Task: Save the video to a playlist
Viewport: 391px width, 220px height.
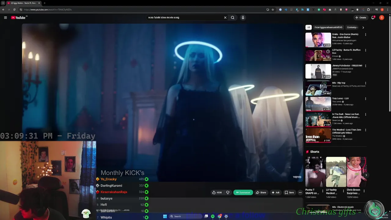Action: pos(289,193)
